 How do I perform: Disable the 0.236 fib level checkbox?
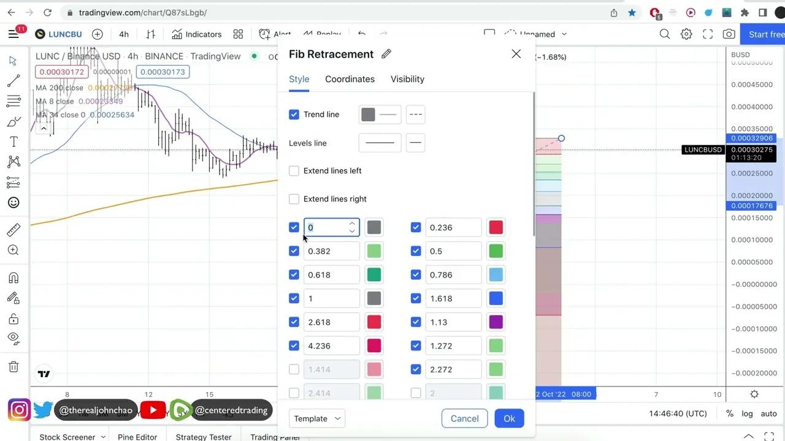tap(416, 227)
